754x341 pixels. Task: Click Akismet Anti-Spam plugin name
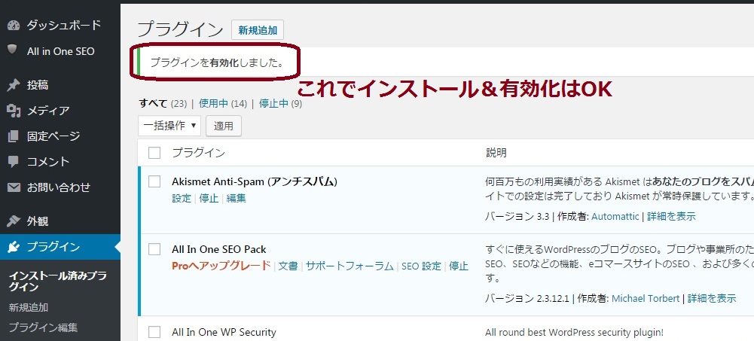point(255,181)
